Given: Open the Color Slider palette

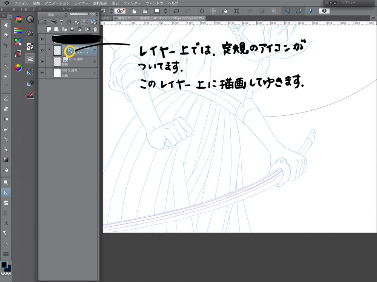Looking at the screenshot, I should (18, 30).
